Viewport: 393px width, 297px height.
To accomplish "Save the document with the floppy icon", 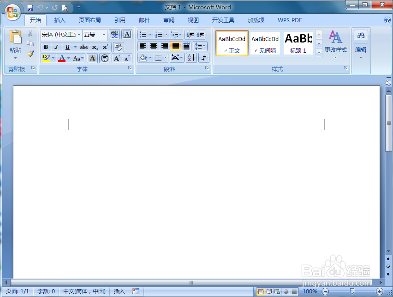I will [30, 8].
